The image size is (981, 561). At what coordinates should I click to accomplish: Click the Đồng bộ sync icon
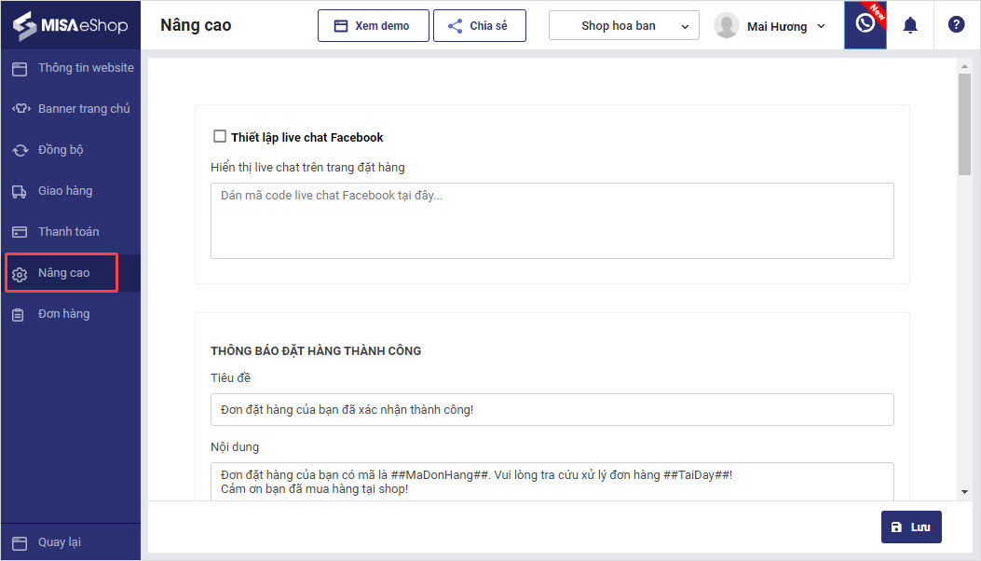(19, 150)
